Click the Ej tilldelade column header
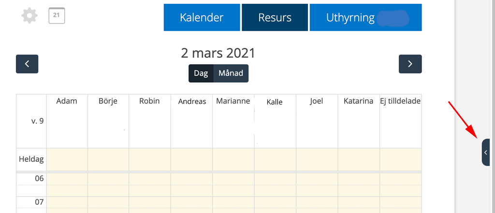This screenshot has width=495, height=213. click(x=401, y=101)
